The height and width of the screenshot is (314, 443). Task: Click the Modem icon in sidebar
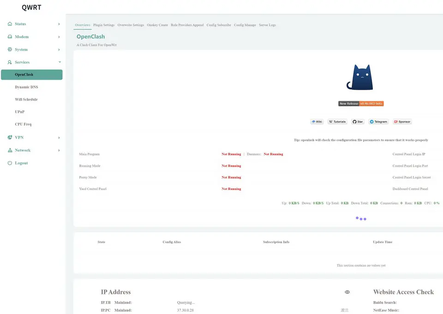point(10,37)
